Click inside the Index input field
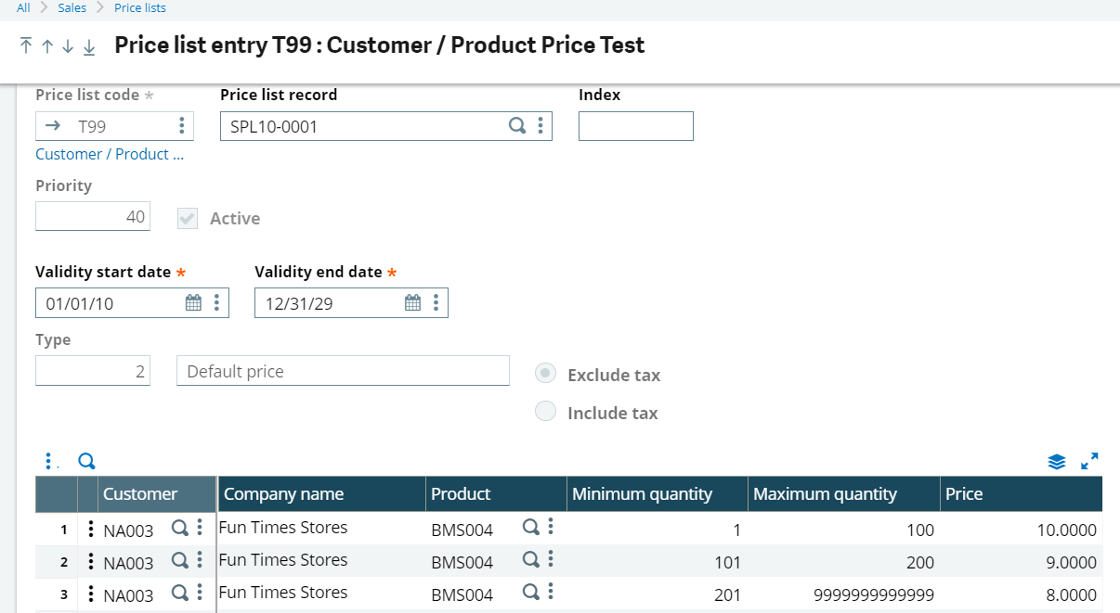The width and height of the screenshot is (1120, 613). click(635, 126)
